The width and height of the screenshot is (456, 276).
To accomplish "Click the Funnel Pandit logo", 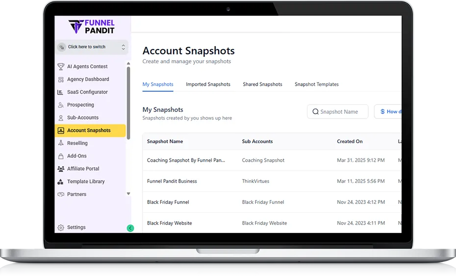I will 92,27.
